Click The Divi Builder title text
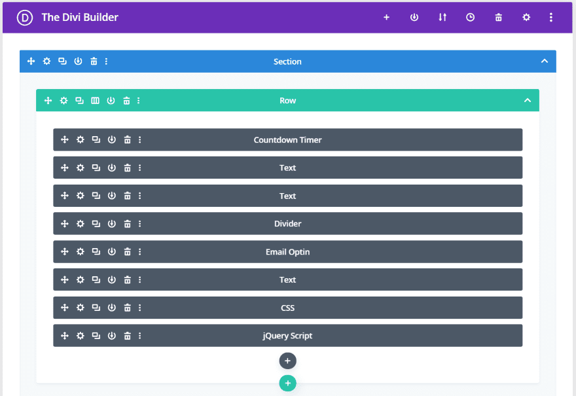The height and width of the screenshot is (396, 576). pos(80,17)
